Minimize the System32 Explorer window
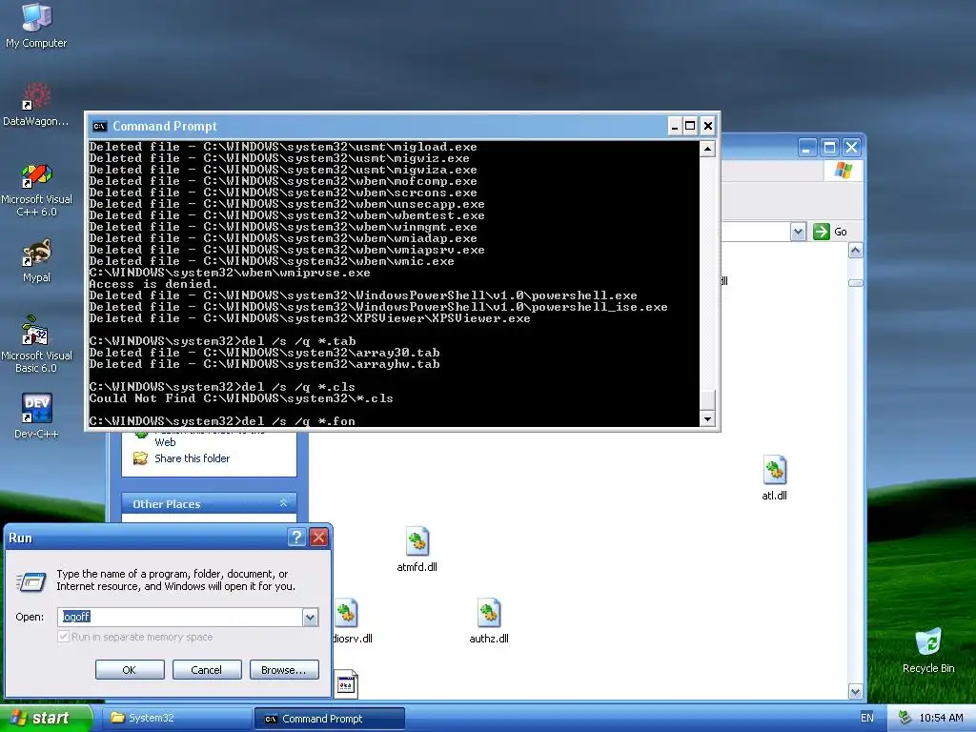The width and height of the screenshot is (976, 732). (x=807, y=148)
